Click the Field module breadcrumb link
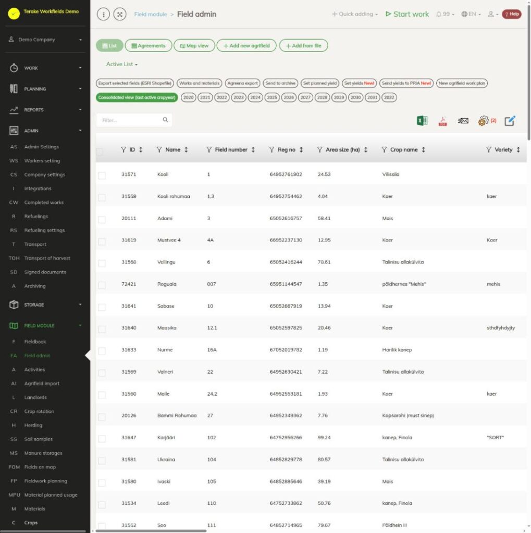The width and height of the screenshot is (531, 533). tap(151, 14)
